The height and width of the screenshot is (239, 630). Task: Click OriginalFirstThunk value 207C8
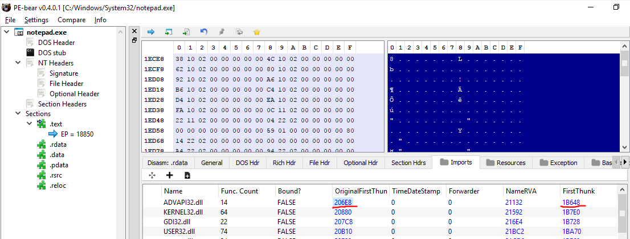(x=343, y=222)
